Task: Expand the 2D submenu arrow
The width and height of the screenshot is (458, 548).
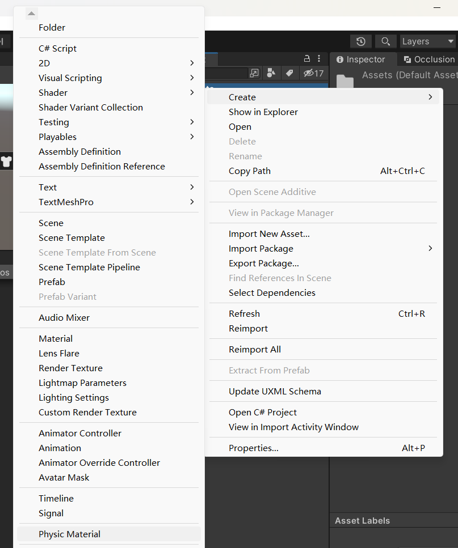Action: pyautogui.click(x=192, y=63)
